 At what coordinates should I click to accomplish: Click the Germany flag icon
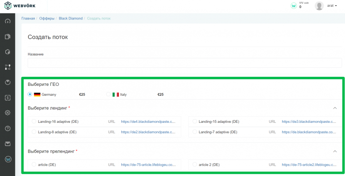point(37,94)
